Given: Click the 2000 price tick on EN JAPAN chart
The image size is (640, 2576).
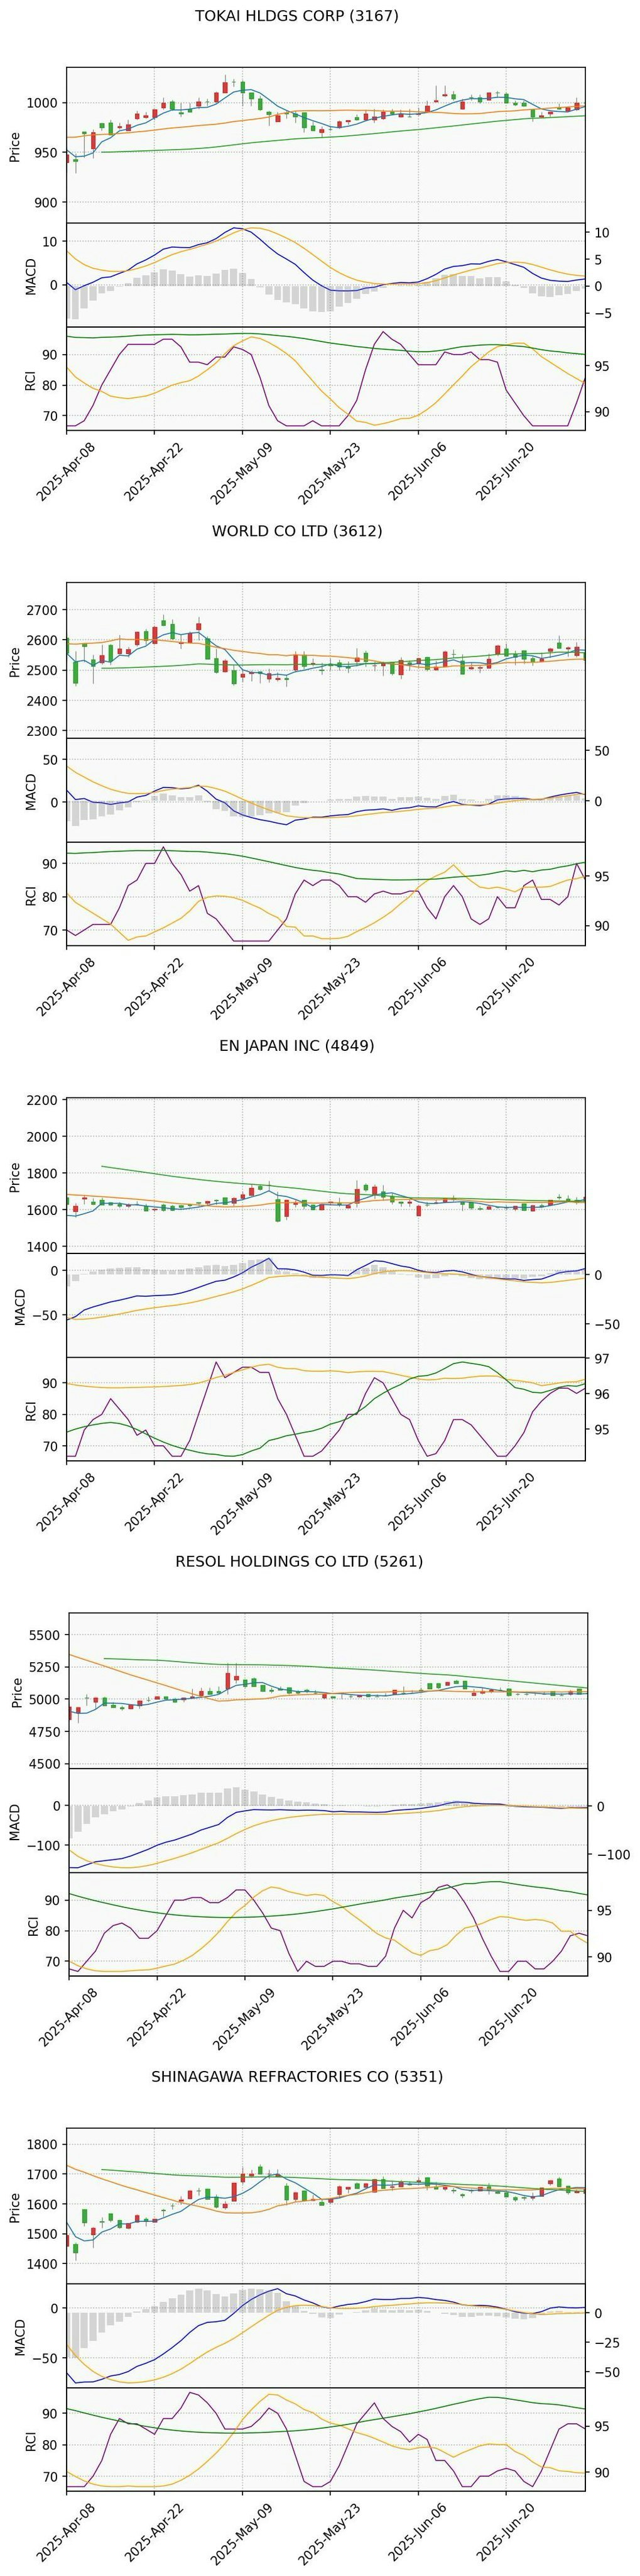Looking at the screenshot, I should coord(43,1137).
